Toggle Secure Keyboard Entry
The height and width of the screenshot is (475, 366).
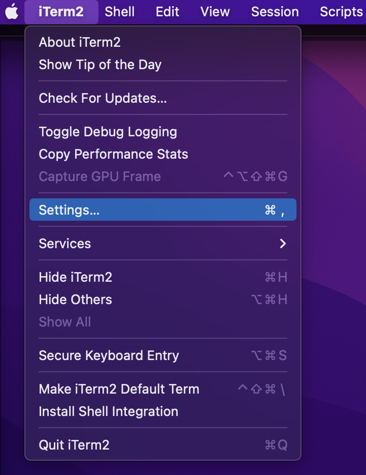tap(163, 355)
